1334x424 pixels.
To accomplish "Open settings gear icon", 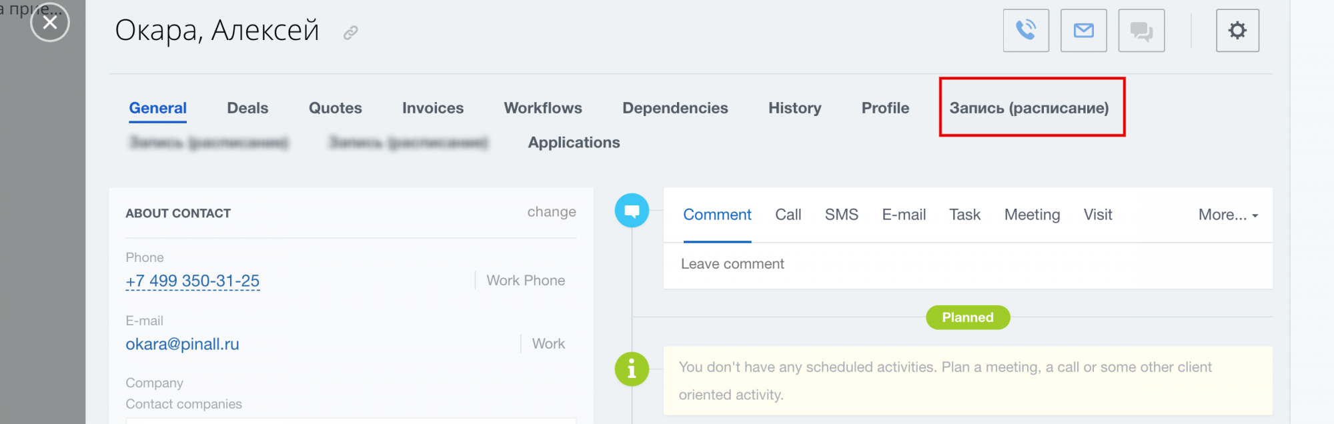I will click(x=1237, y=31).
